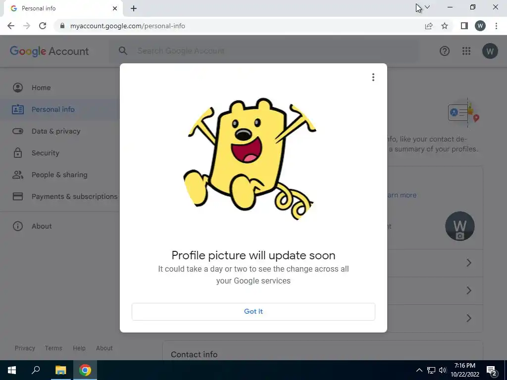Click the Chrome profile W avatar in toolbar
This screenshot has width=507, height=380.
[480, 26]
